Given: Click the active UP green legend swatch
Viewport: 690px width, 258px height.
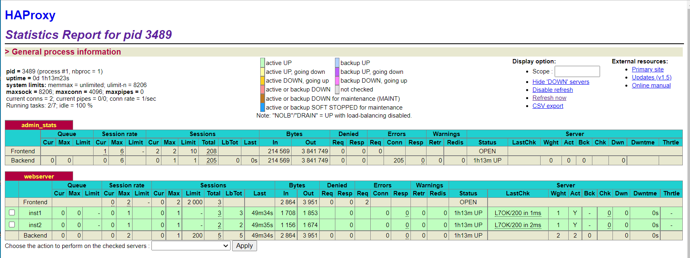Looking at the screenshot, I should pos(262,63).
